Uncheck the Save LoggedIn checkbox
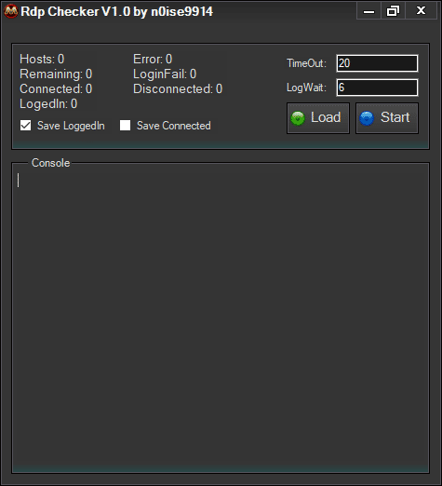The width and height of the screenshot is (442, 486). coord(25,126)
